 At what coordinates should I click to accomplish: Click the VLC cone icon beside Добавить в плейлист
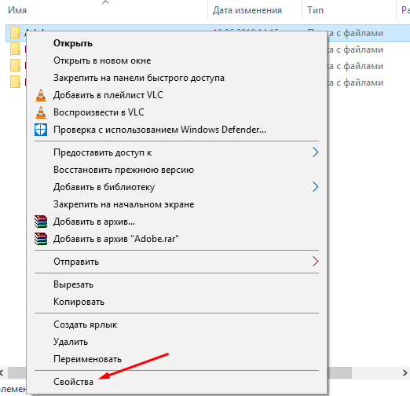pyautogui.click(x=41, y=95)
